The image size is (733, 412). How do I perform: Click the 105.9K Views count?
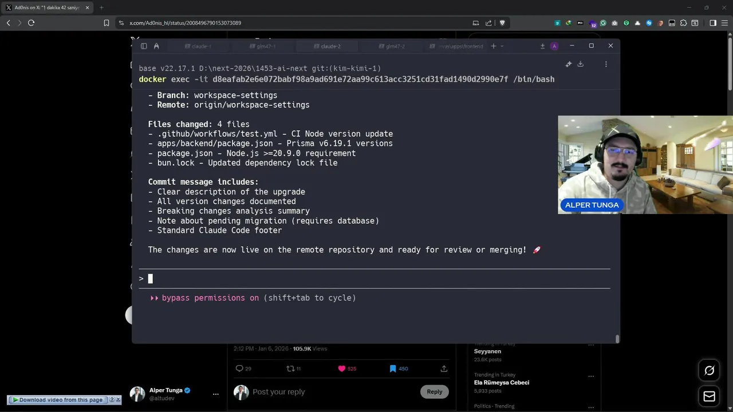pos(310,348)
